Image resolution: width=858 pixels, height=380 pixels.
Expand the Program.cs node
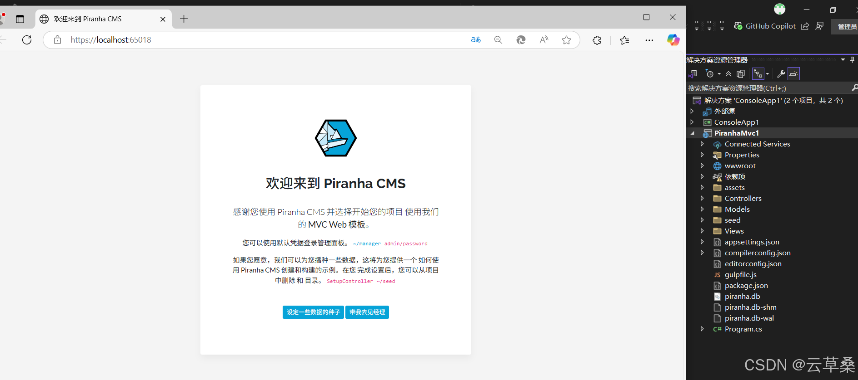pos(702,329)
